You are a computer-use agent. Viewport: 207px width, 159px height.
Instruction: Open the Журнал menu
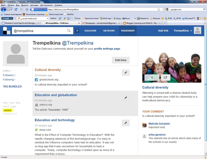tap(25, 5)
